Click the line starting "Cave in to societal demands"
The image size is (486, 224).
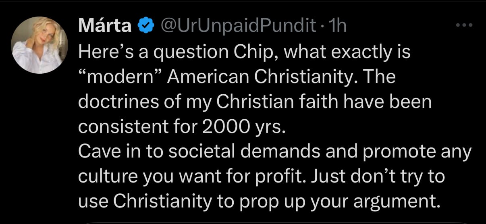click(274, 151)
